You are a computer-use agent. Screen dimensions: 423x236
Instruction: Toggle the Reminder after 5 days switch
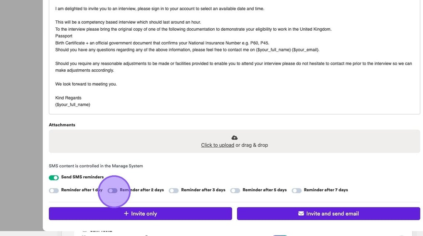tap(235, 190)
